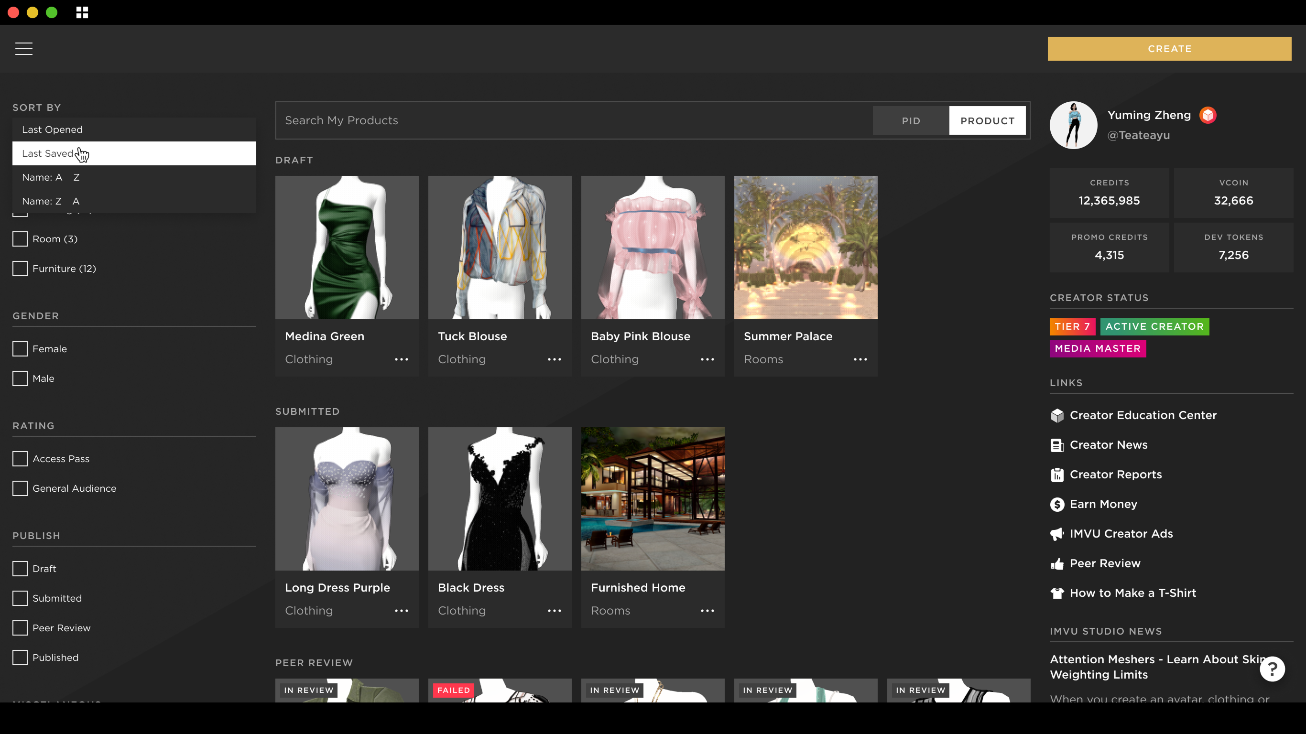Select the PRODUCT search tab
Image resolution: width=1306 pixels, height=734 pixels.
coord(987,120)
